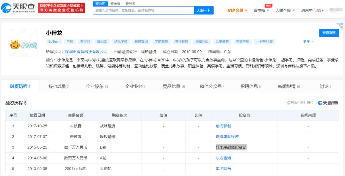Image resolution: width=345 pixels, height=176 pixels.
Task: Click the 天眼一下 search button
Action: coord(203,10)
